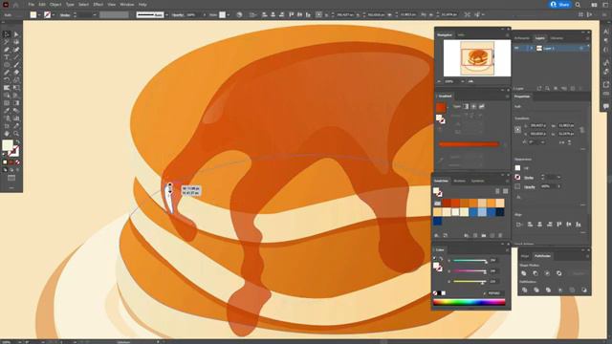The width and height of the screenshot is (612, 344).
Task: Select the Zoom tool
Action: coord(16,134)
